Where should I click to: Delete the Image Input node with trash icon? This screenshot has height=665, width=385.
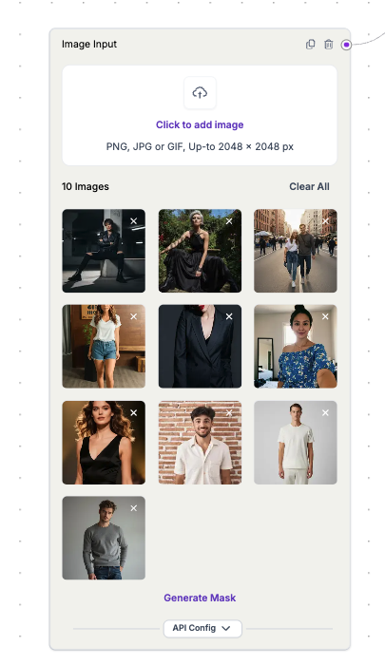pos(329,44)
